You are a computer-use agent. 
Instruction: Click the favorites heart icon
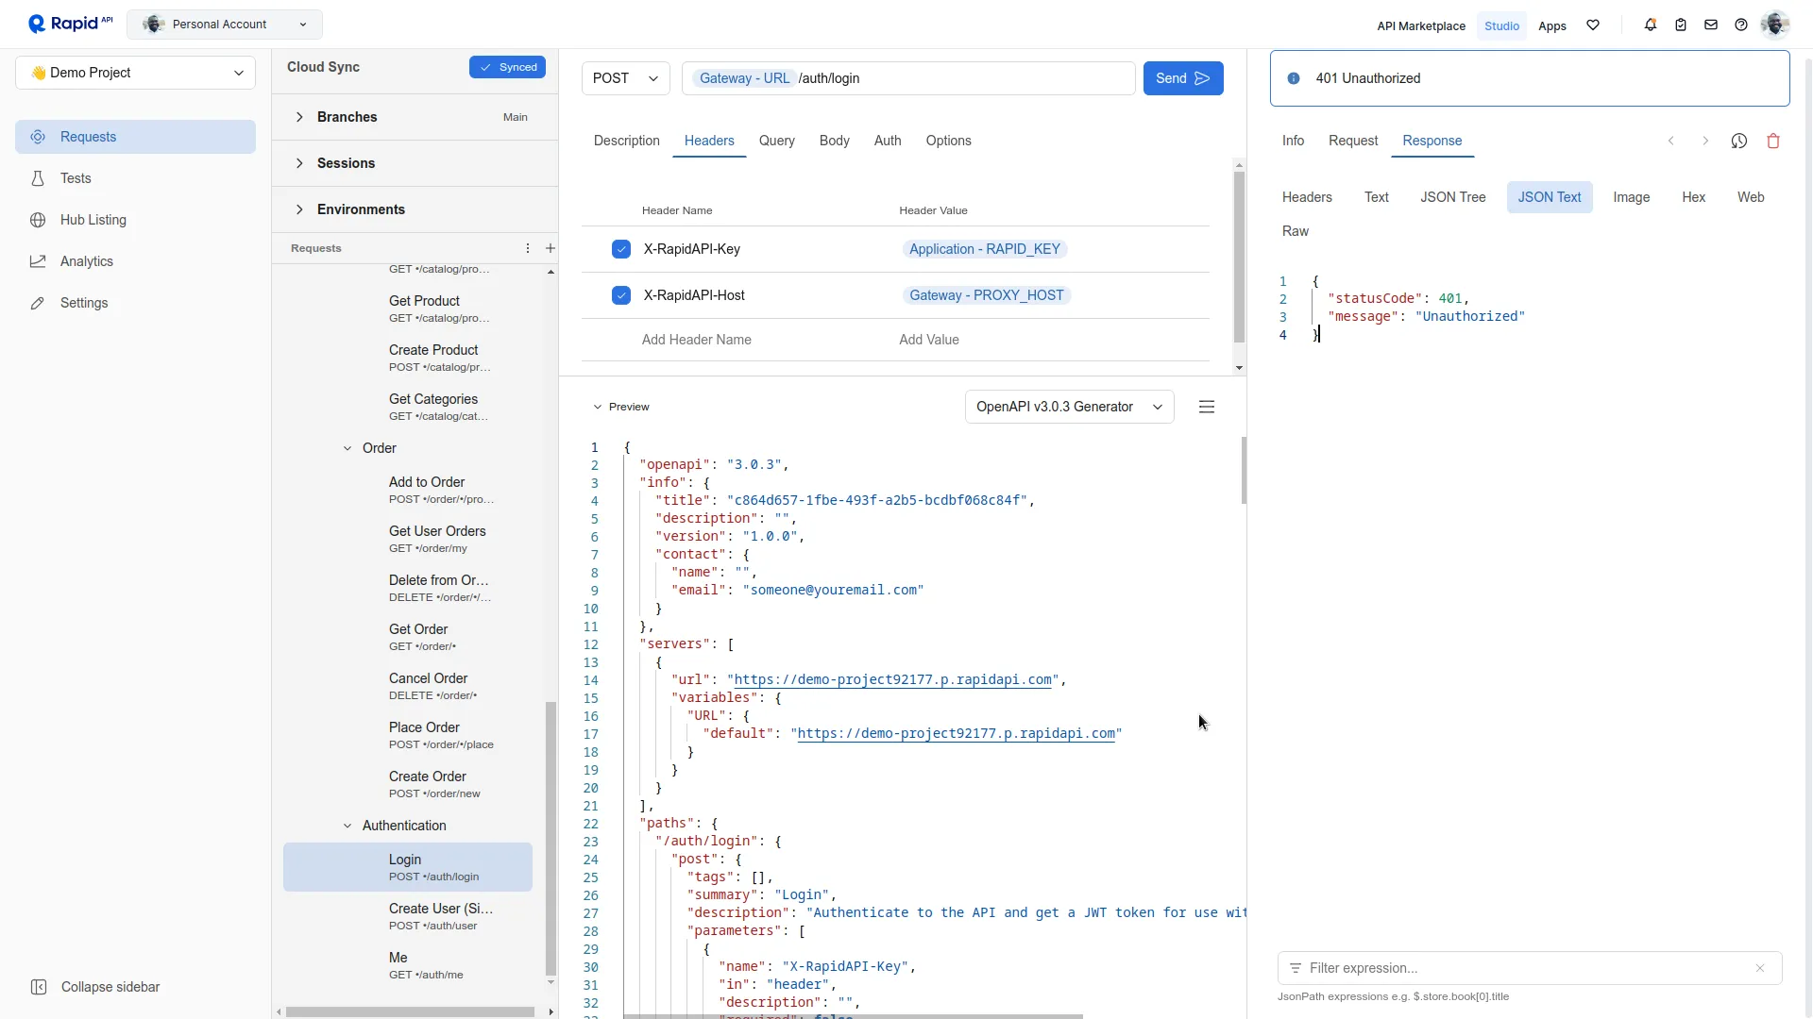click(1593, 25)
